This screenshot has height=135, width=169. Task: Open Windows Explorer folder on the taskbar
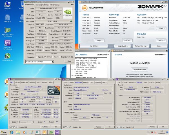[18, 132]
